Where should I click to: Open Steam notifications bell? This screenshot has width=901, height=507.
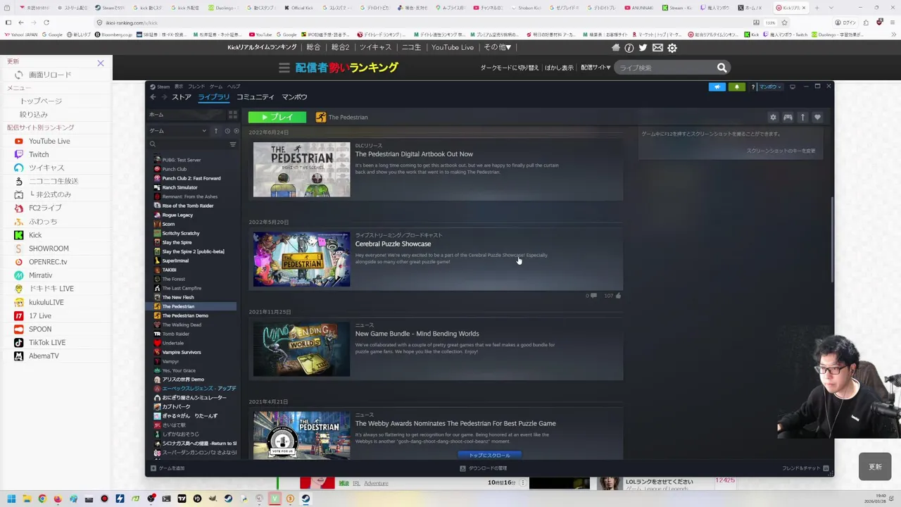[x=736, y=87]
